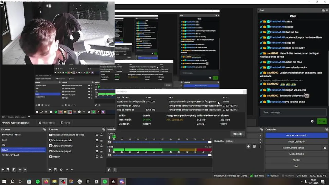Image resolution: width=329 pixels, height=185 pixels.
Task: Move source up in Fuentes toolbar
Action: (67, 170)
